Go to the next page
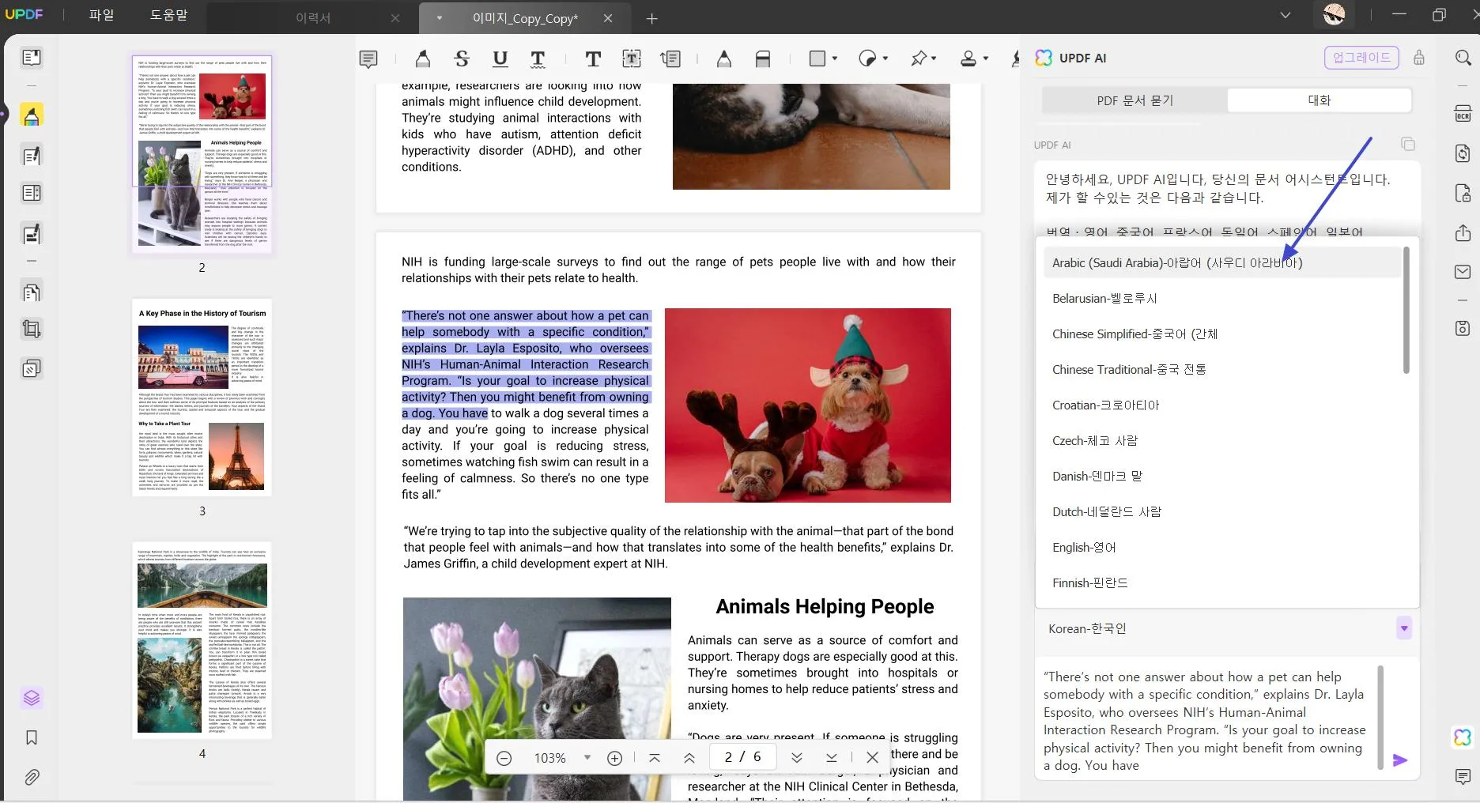This screenshot has width=1480, height=803. (x=797, y=758)
